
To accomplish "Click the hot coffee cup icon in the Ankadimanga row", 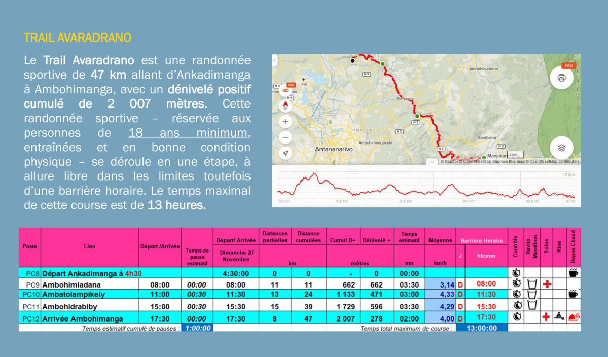I will pyautogui.click(x=574, y=273).
